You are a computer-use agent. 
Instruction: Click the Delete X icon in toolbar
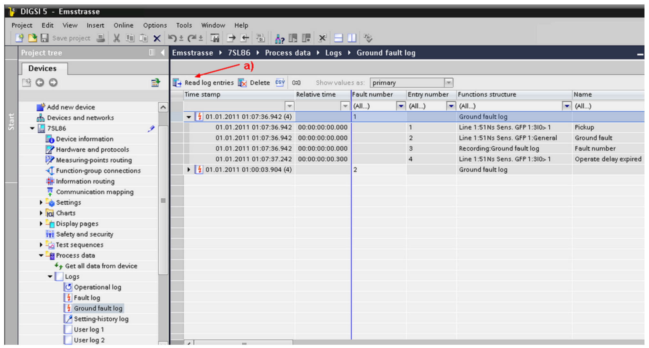[x=157, y=38]
